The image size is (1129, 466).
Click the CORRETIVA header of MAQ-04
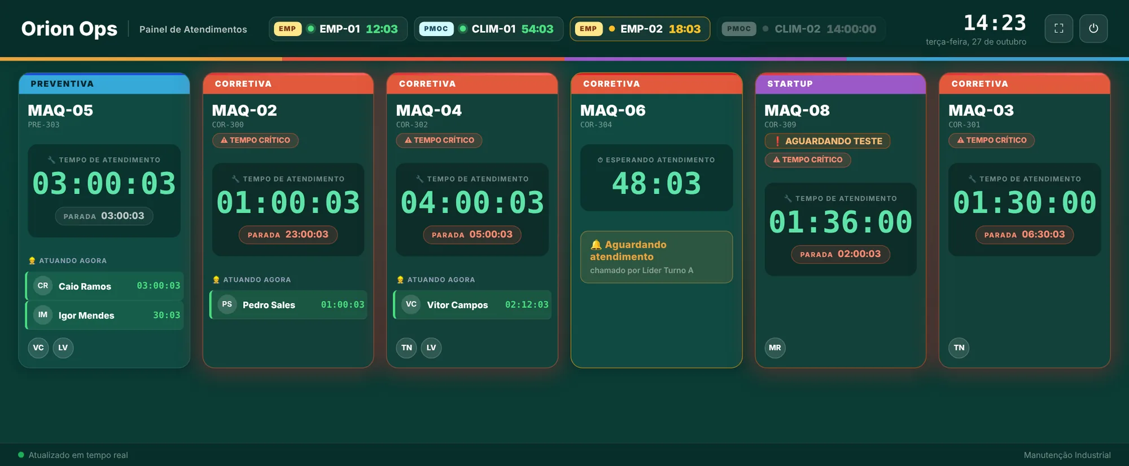point(472,83)
